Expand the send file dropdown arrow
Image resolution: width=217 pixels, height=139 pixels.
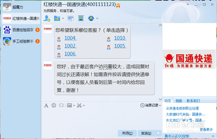(63, 18)
